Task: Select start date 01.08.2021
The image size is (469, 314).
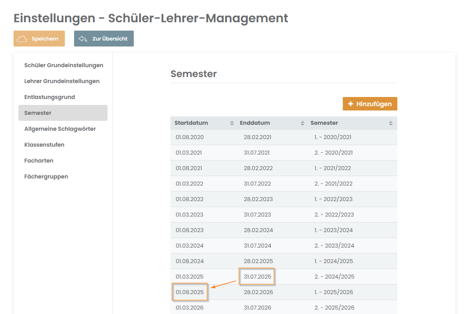Action: coord(189,169)
